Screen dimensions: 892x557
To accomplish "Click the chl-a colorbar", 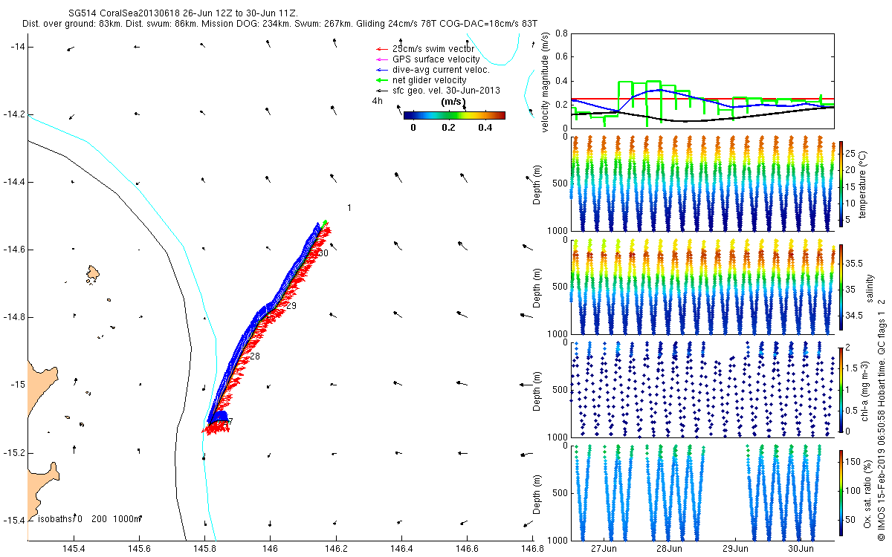I will [x=841, y=388].
